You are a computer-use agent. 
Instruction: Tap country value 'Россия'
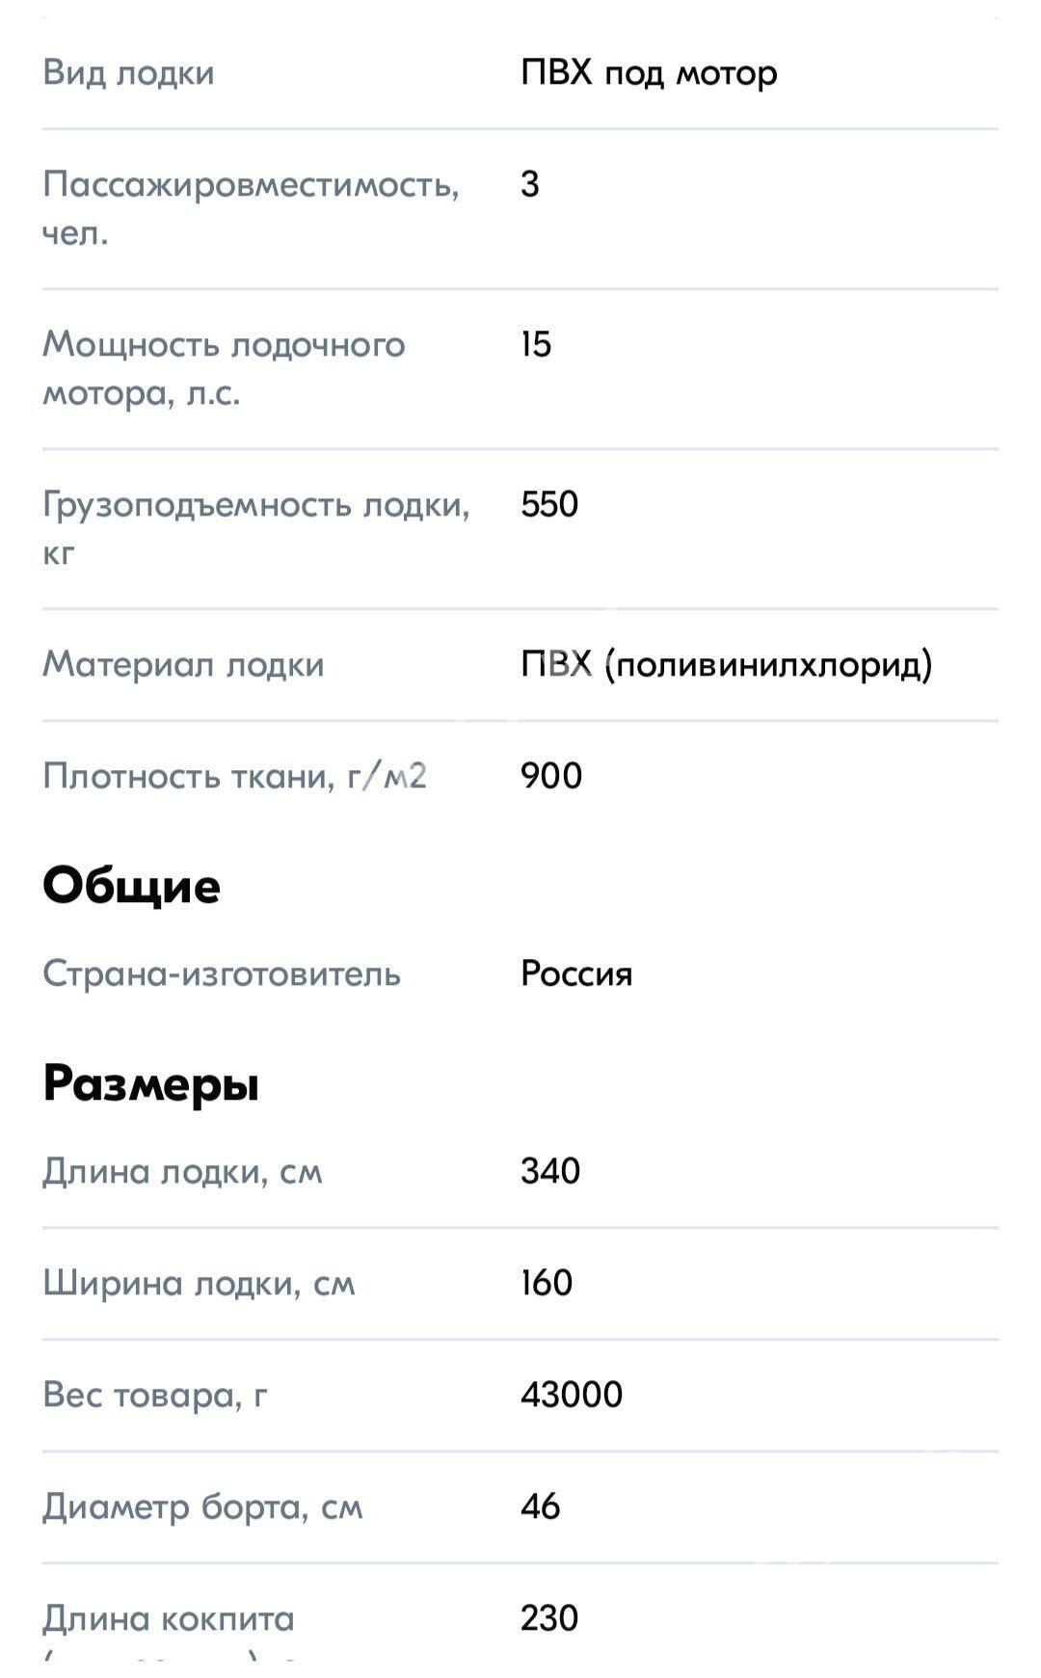pyautogui.click(x=576, y=973)
